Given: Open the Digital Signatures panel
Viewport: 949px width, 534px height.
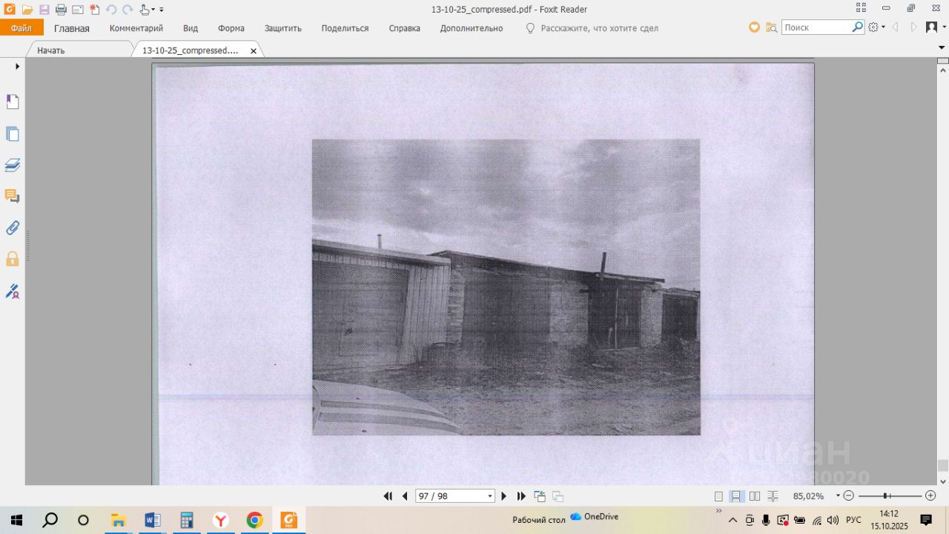Looking at the screenshot, I should 13,291.
